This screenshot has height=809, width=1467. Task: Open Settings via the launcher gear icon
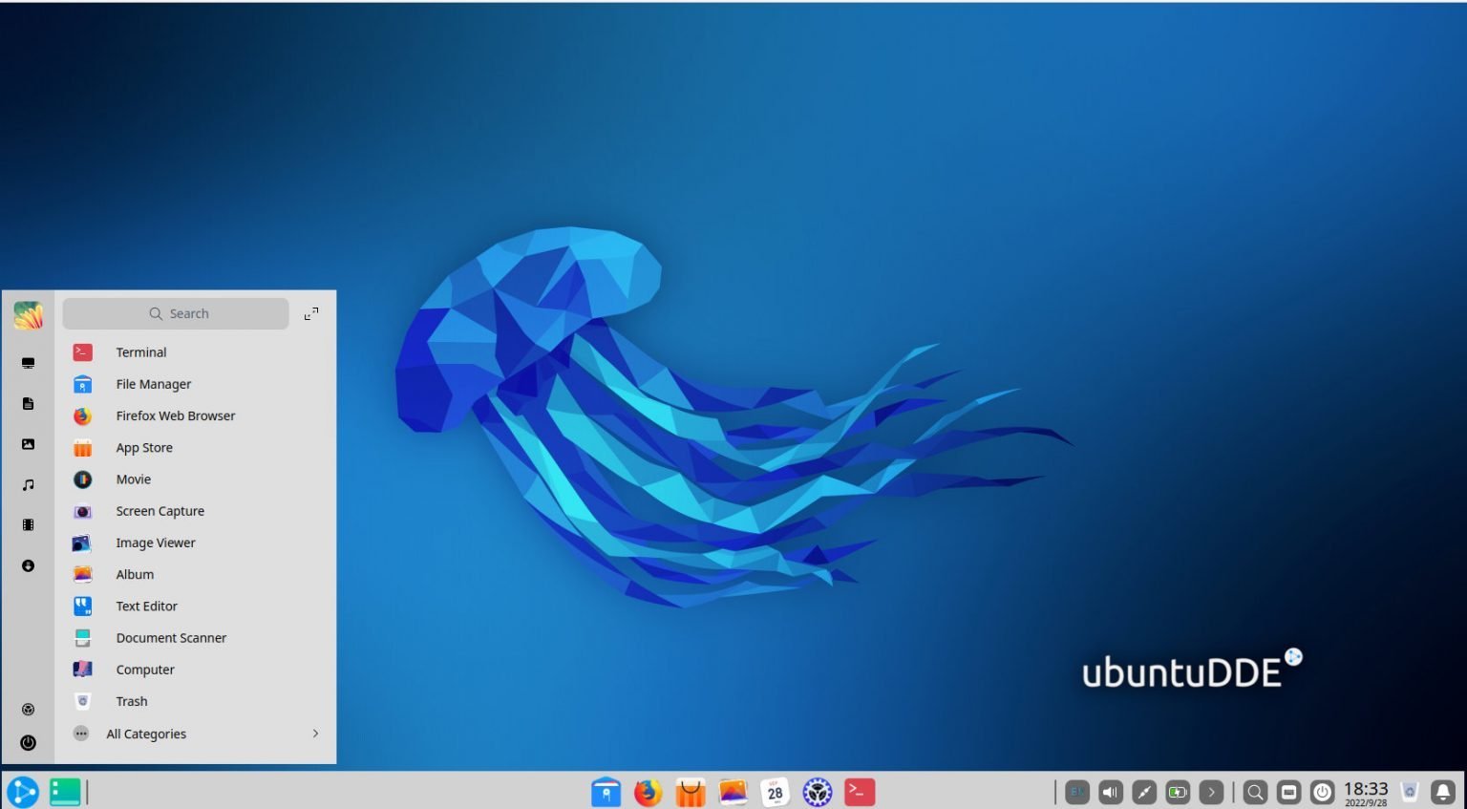28,709
